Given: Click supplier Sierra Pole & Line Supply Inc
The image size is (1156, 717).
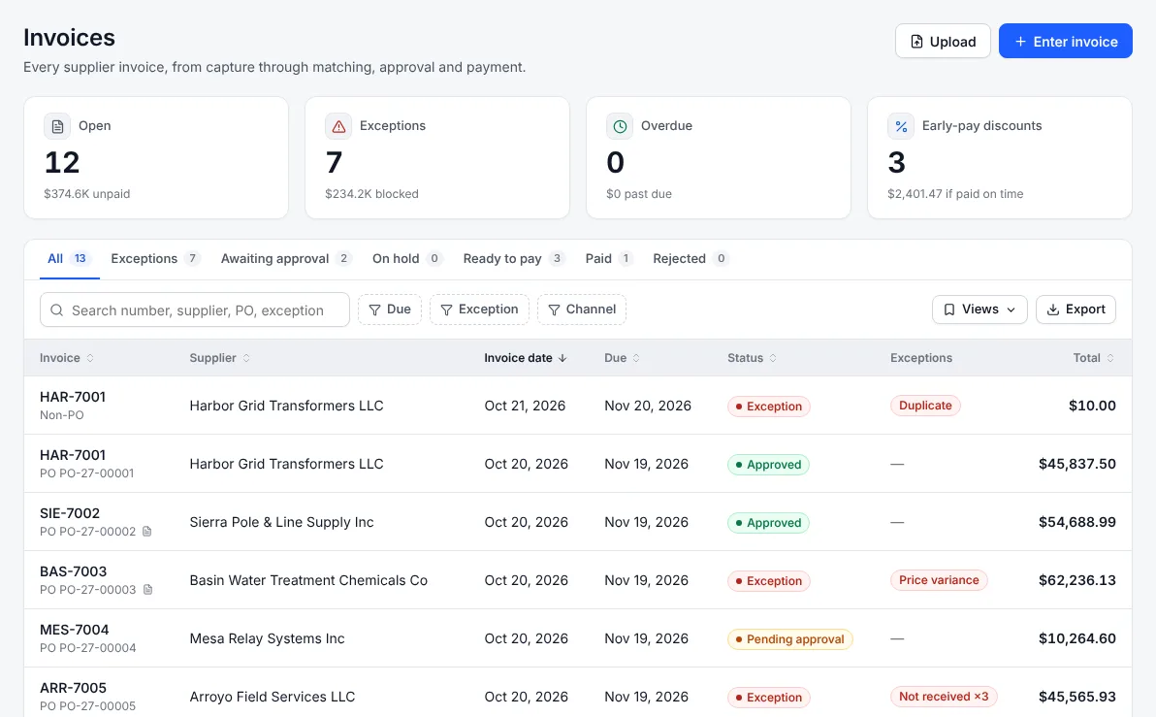Looking at the screenshot, I should click(281, 522).
